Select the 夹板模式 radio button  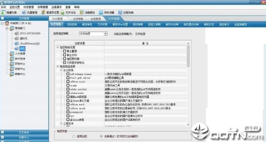click(101, 136)
